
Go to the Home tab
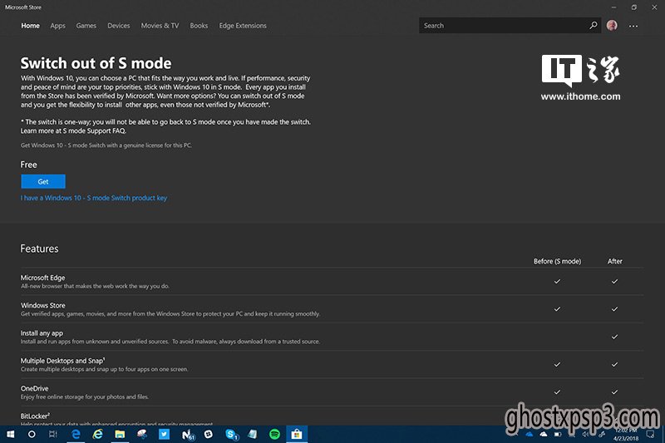click(x=30, y=26)
